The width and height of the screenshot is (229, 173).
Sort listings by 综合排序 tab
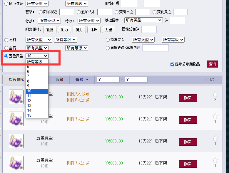point(16,80)
